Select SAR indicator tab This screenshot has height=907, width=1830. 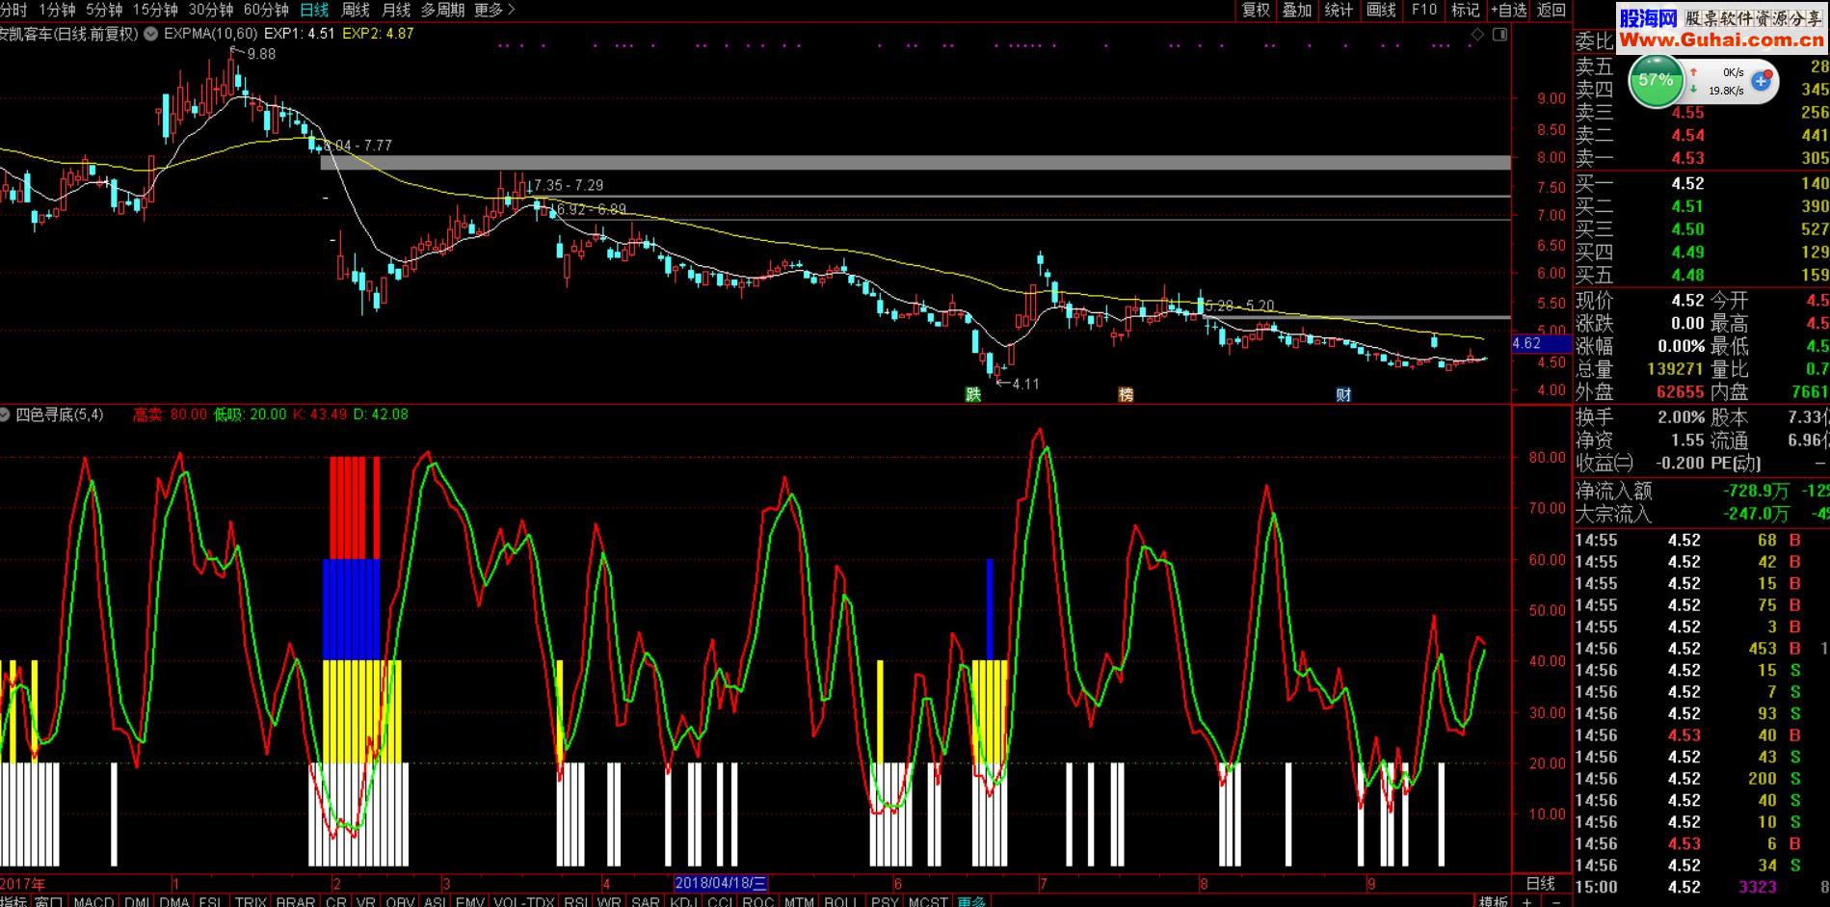(x=646, y=901)
